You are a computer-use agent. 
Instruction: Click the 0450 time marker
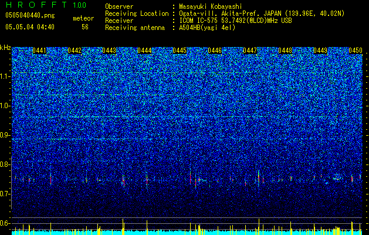point(356,51)
